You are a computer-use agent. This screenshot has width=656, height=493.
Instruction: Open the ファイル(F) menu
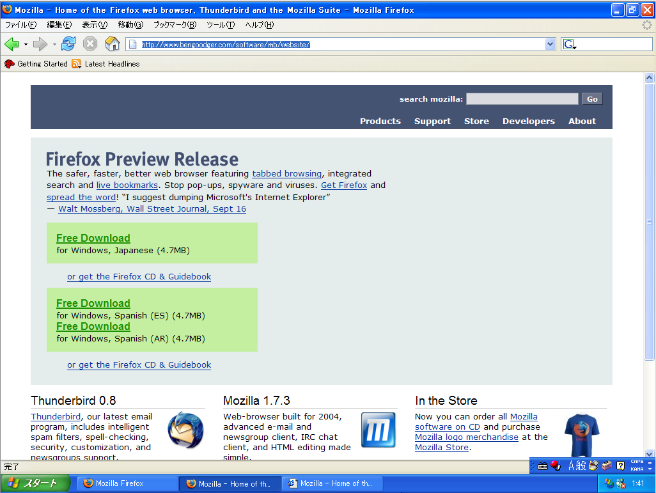(21, 25)
